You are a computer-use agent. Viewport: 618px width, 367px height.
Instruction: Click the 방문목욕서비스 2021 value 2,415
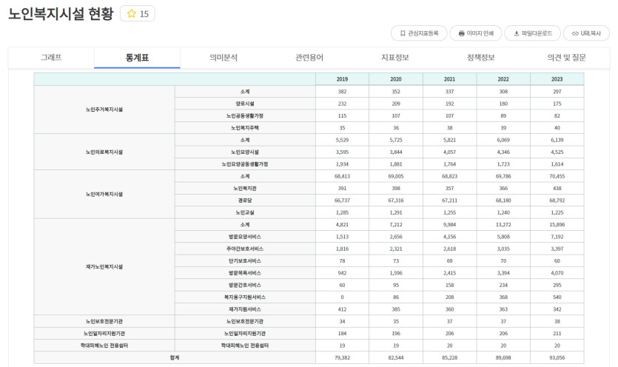[450, 273]
